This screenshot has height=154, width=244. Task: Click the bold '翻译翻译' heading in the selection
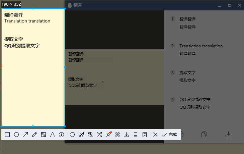[x=14, y=15]
